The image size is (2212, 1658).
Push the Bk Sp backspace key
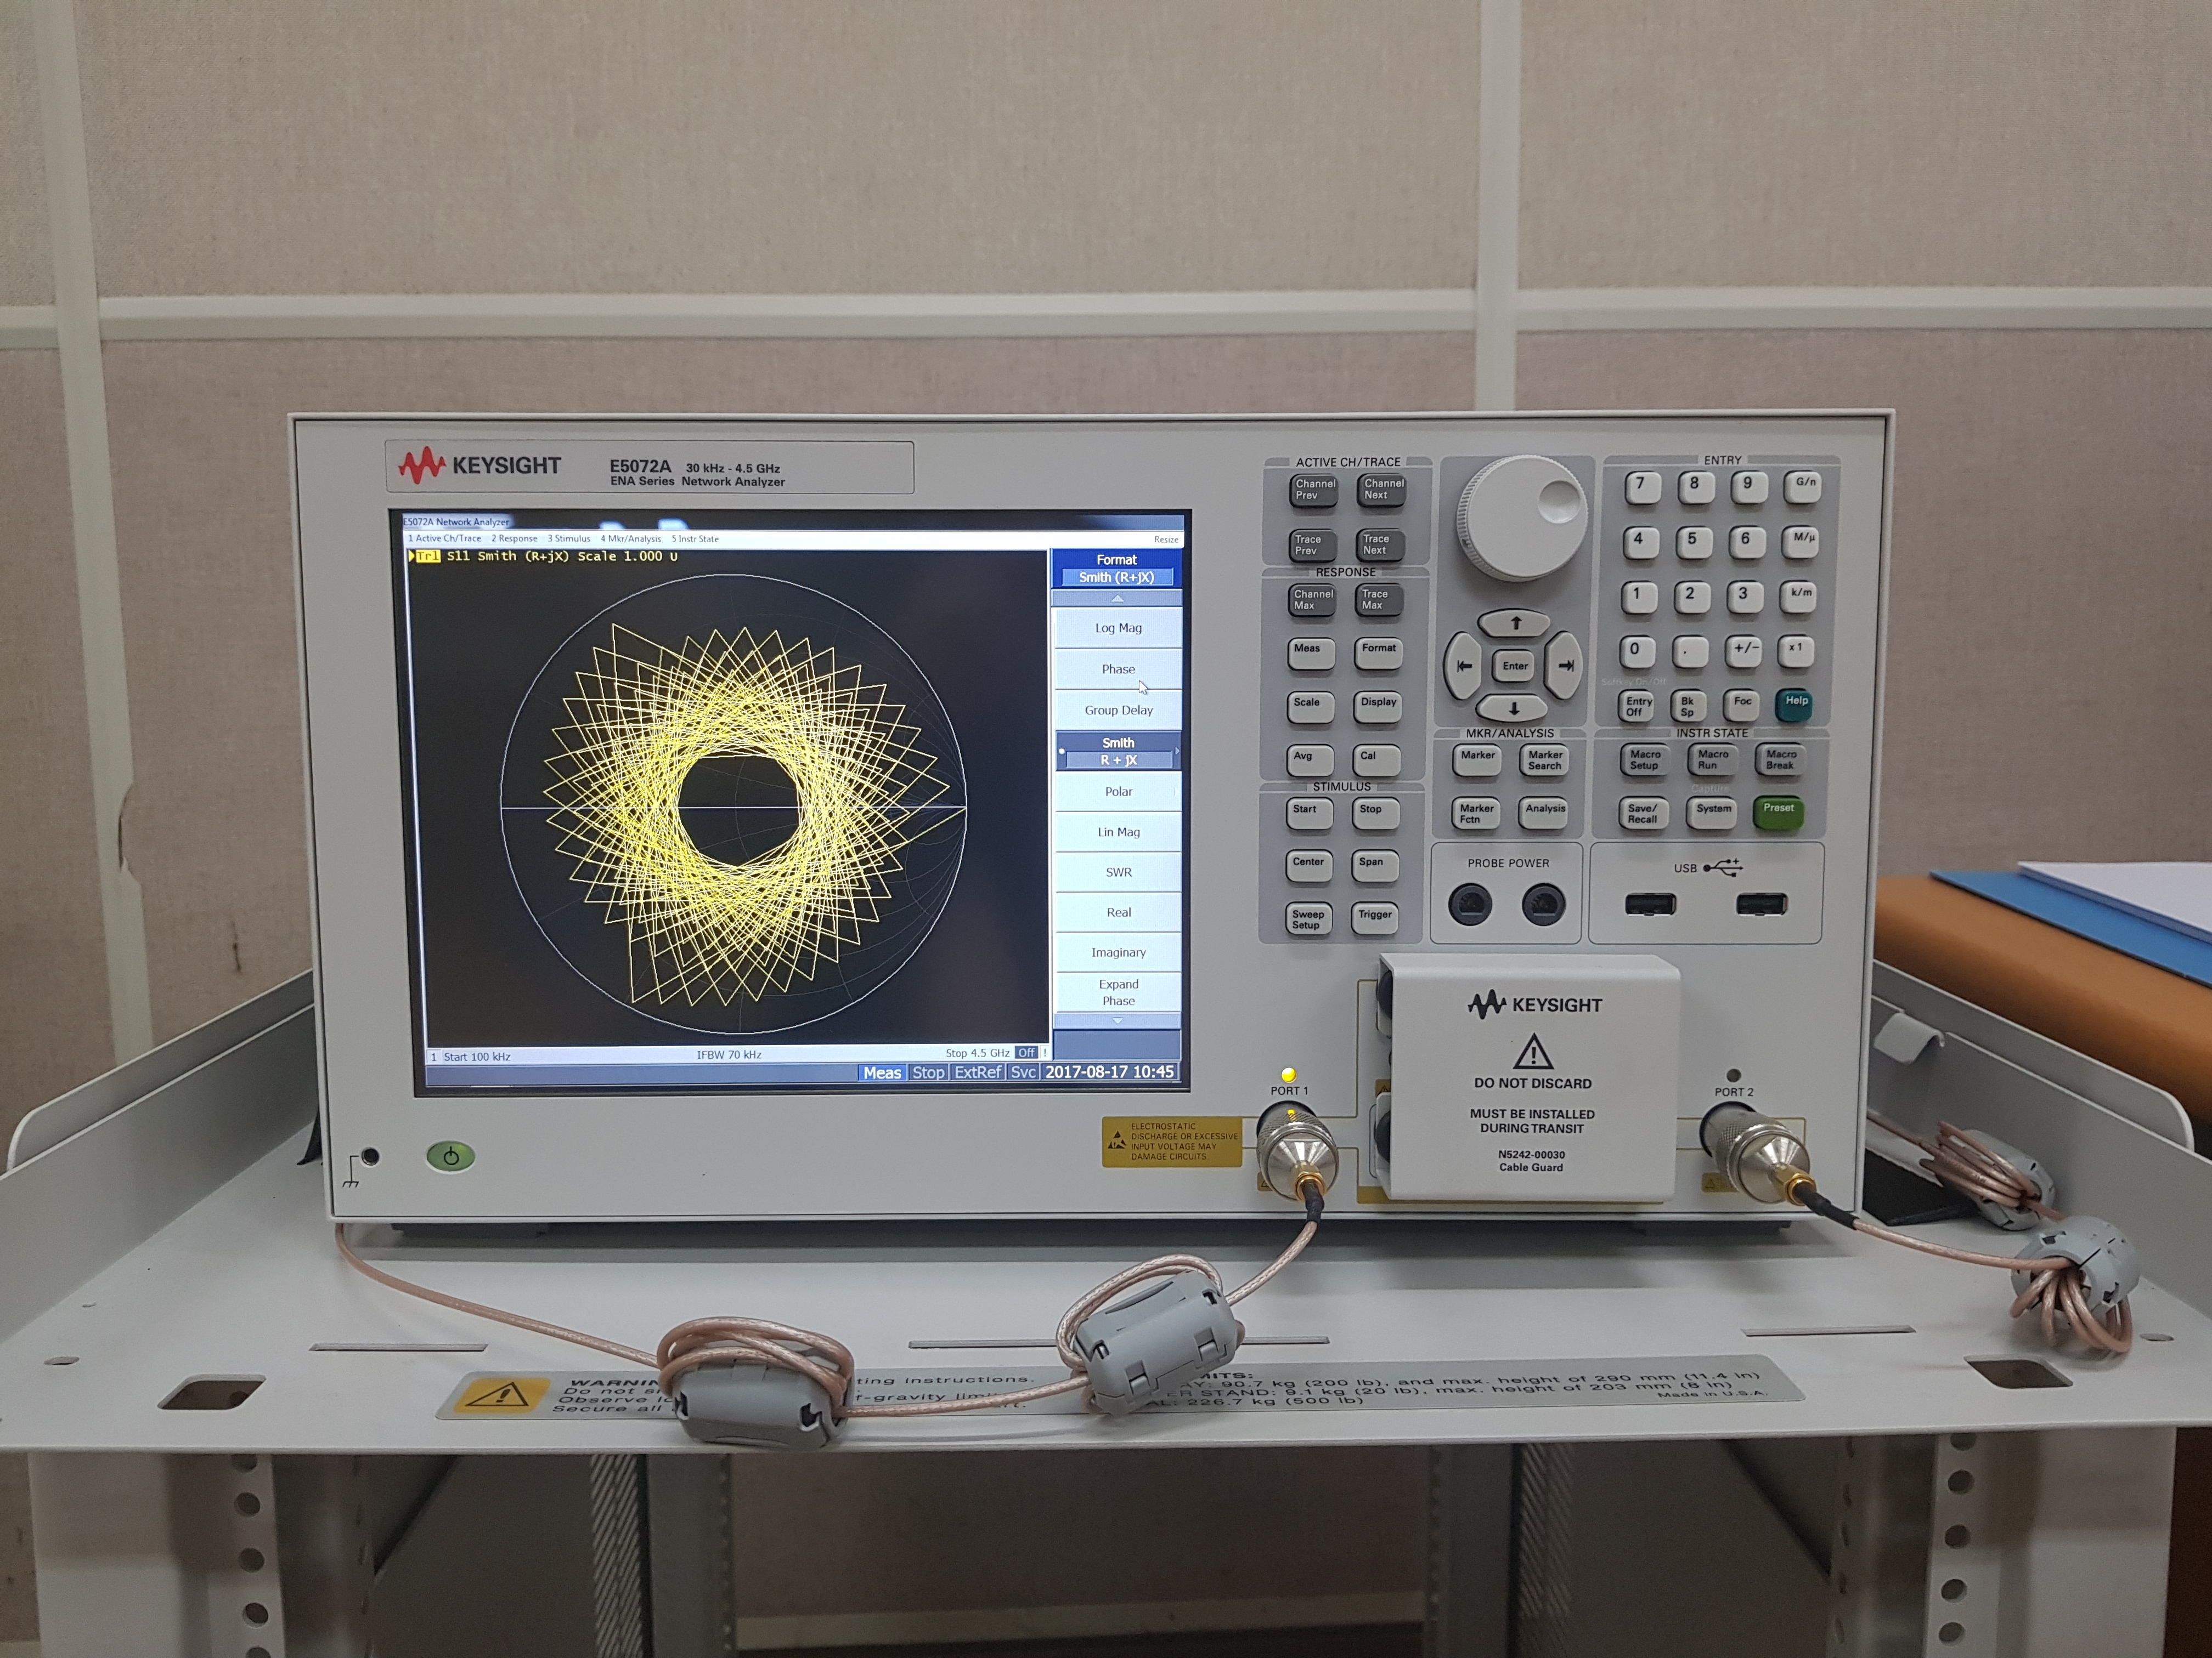pos(1688,706)
